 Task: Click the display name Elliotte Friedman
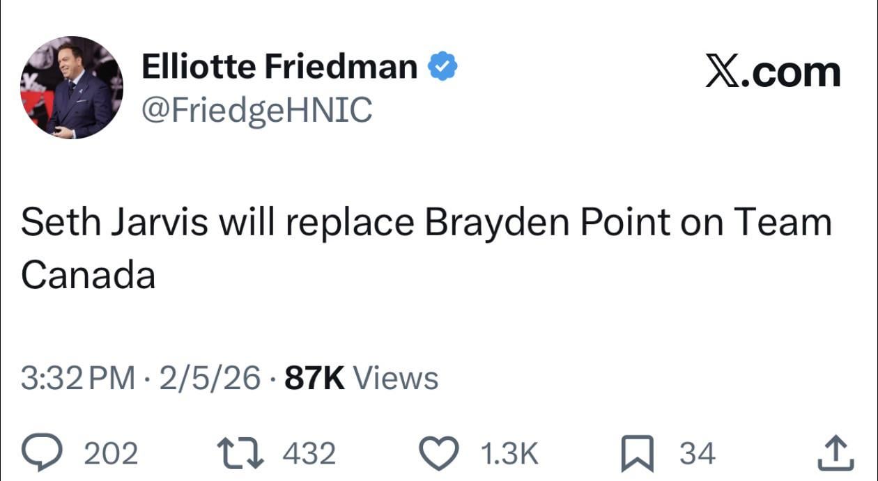279,67
